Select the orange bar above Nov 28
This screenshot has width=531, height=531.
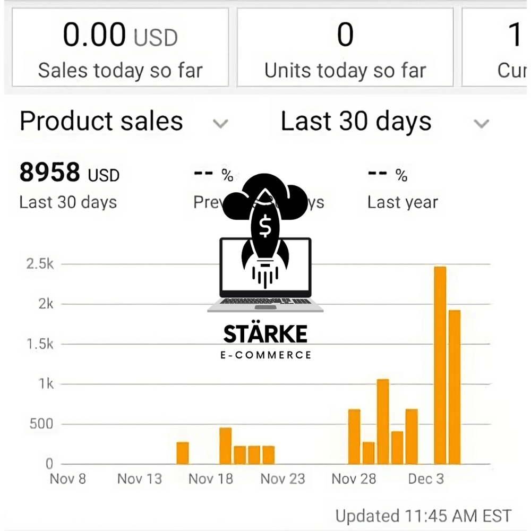coord(354,436)
